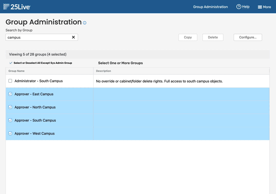Click the Copy button
This screenshot has height=194, width=276.
point(188,37)
